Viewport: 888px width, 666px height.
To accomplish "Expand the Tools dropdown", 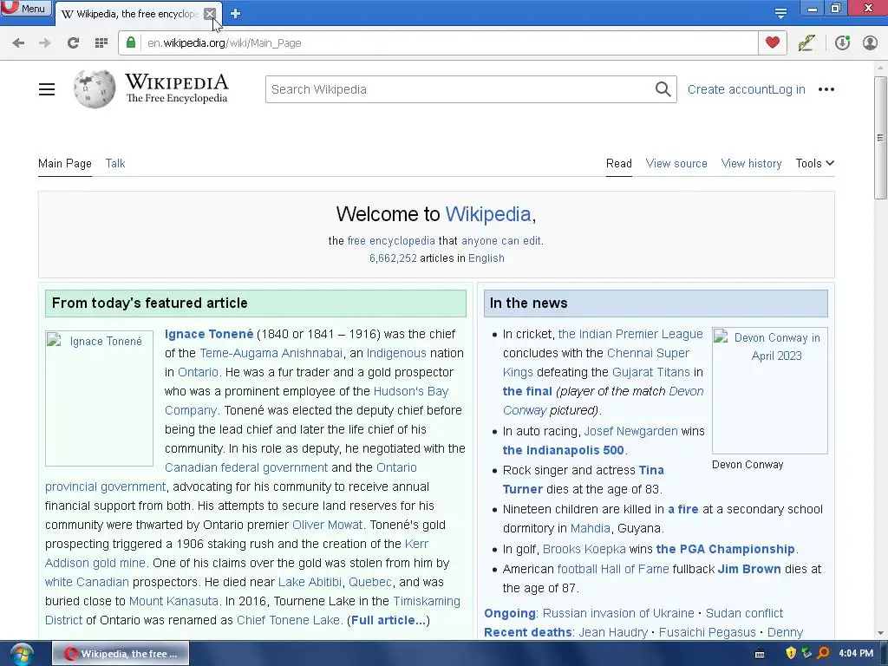I will [814, 164].
